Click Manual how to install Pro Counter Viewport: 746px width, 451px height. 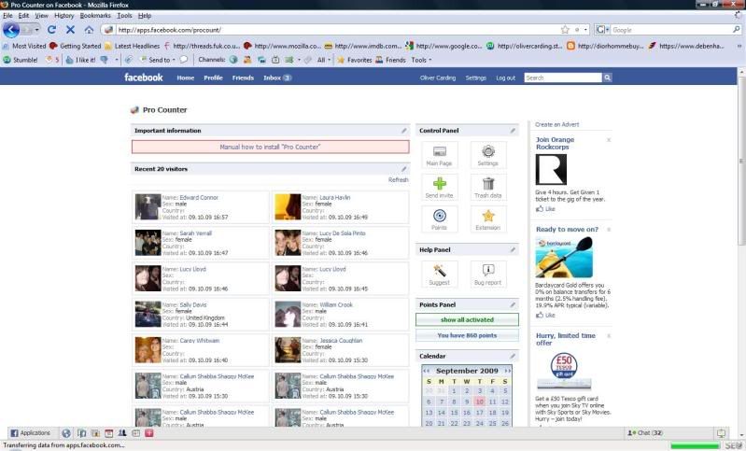click(270, 147)
